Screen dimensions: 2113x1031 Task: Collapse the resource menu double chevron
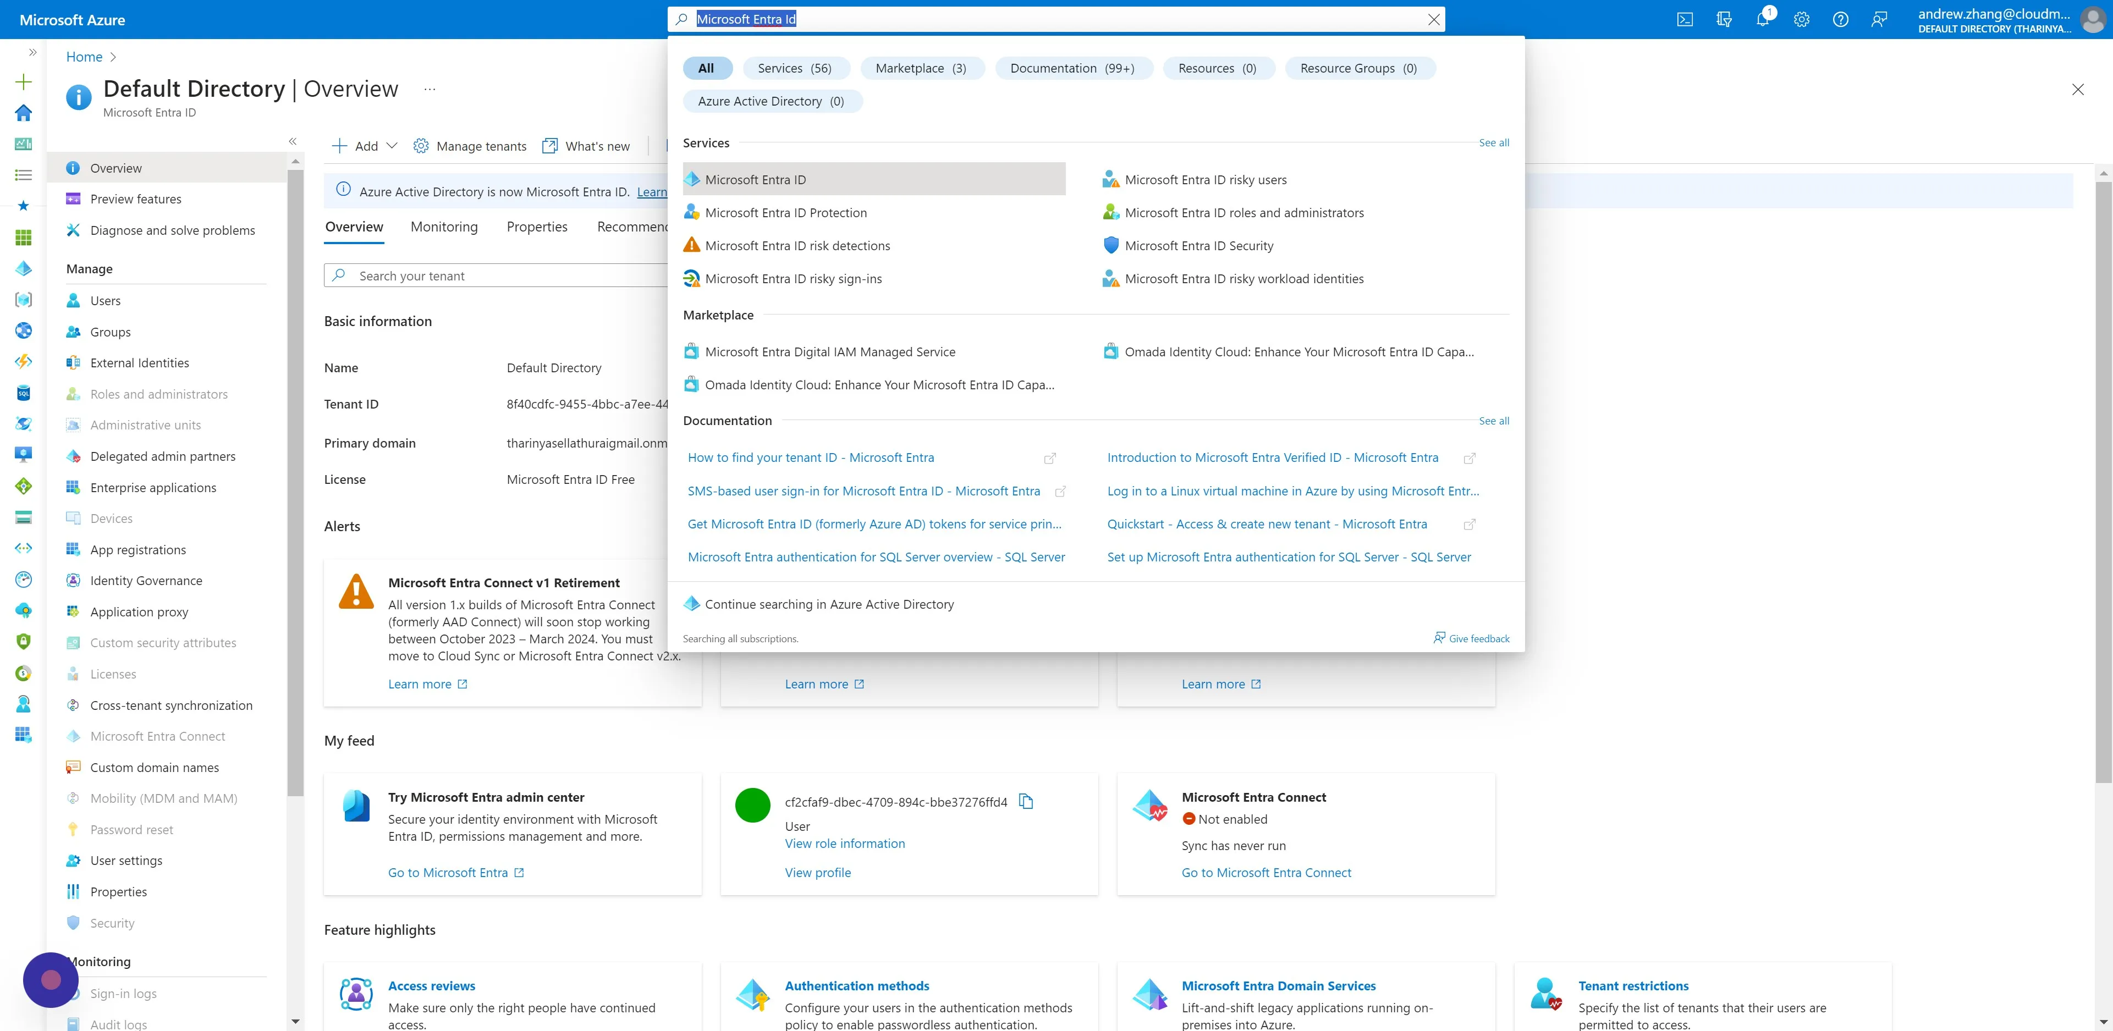coord(293,141)
